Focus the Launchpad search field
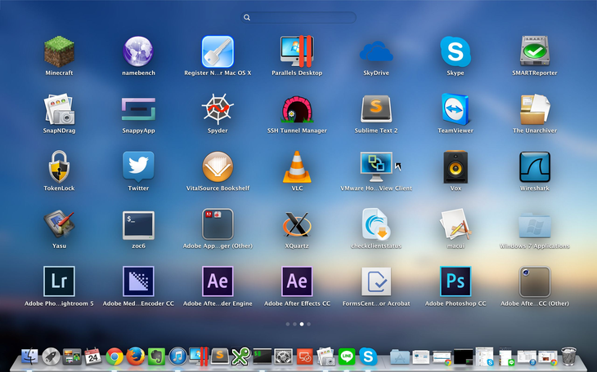The image size is (597, 372). (298, 17)
